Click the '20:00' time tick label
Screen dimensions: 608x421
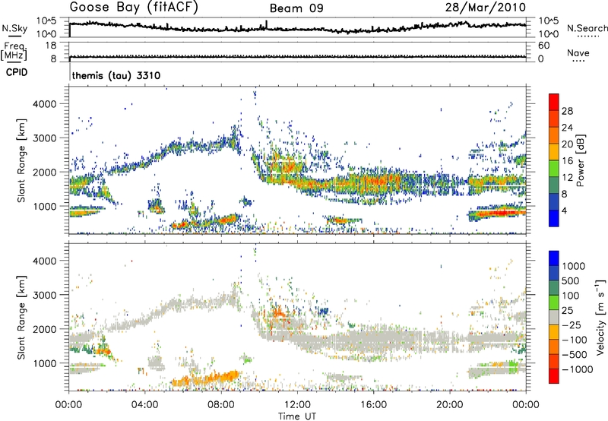[450, 405]
